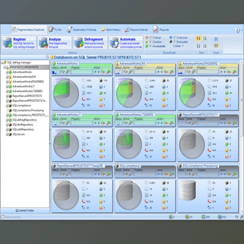Open the Criteria dropdown
Viewport: 244px width, 244px height.
[x=178, y=46]
